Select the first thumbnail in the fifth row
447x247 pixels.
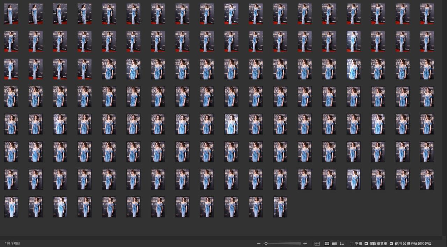pyautogui.click(x=11, y=124)
